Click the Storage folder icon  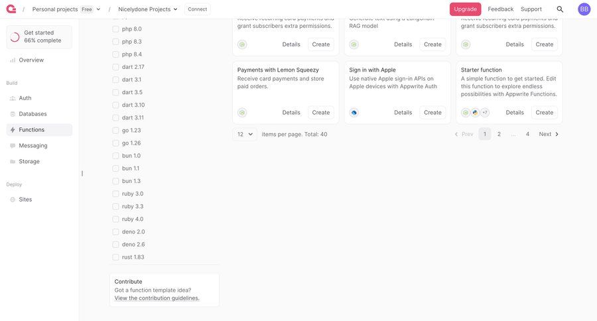pyautogui.click(x=13, y=161)
